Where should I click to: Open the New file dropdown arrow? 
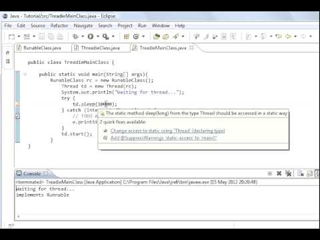coord(19,36)
